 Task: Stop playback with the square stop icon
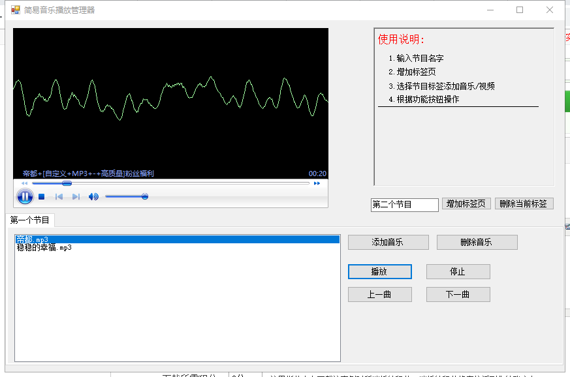pos(41,196)
